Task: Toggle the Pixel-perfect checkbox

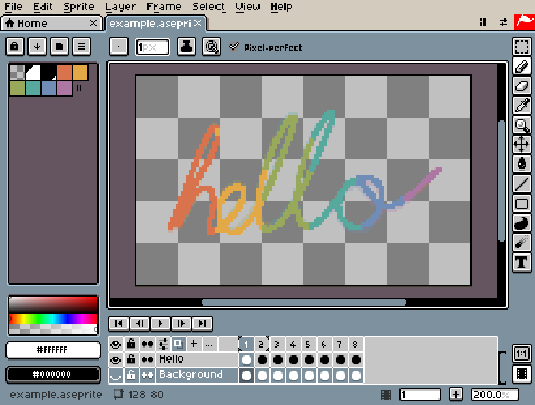Action: tap(266, 47)
